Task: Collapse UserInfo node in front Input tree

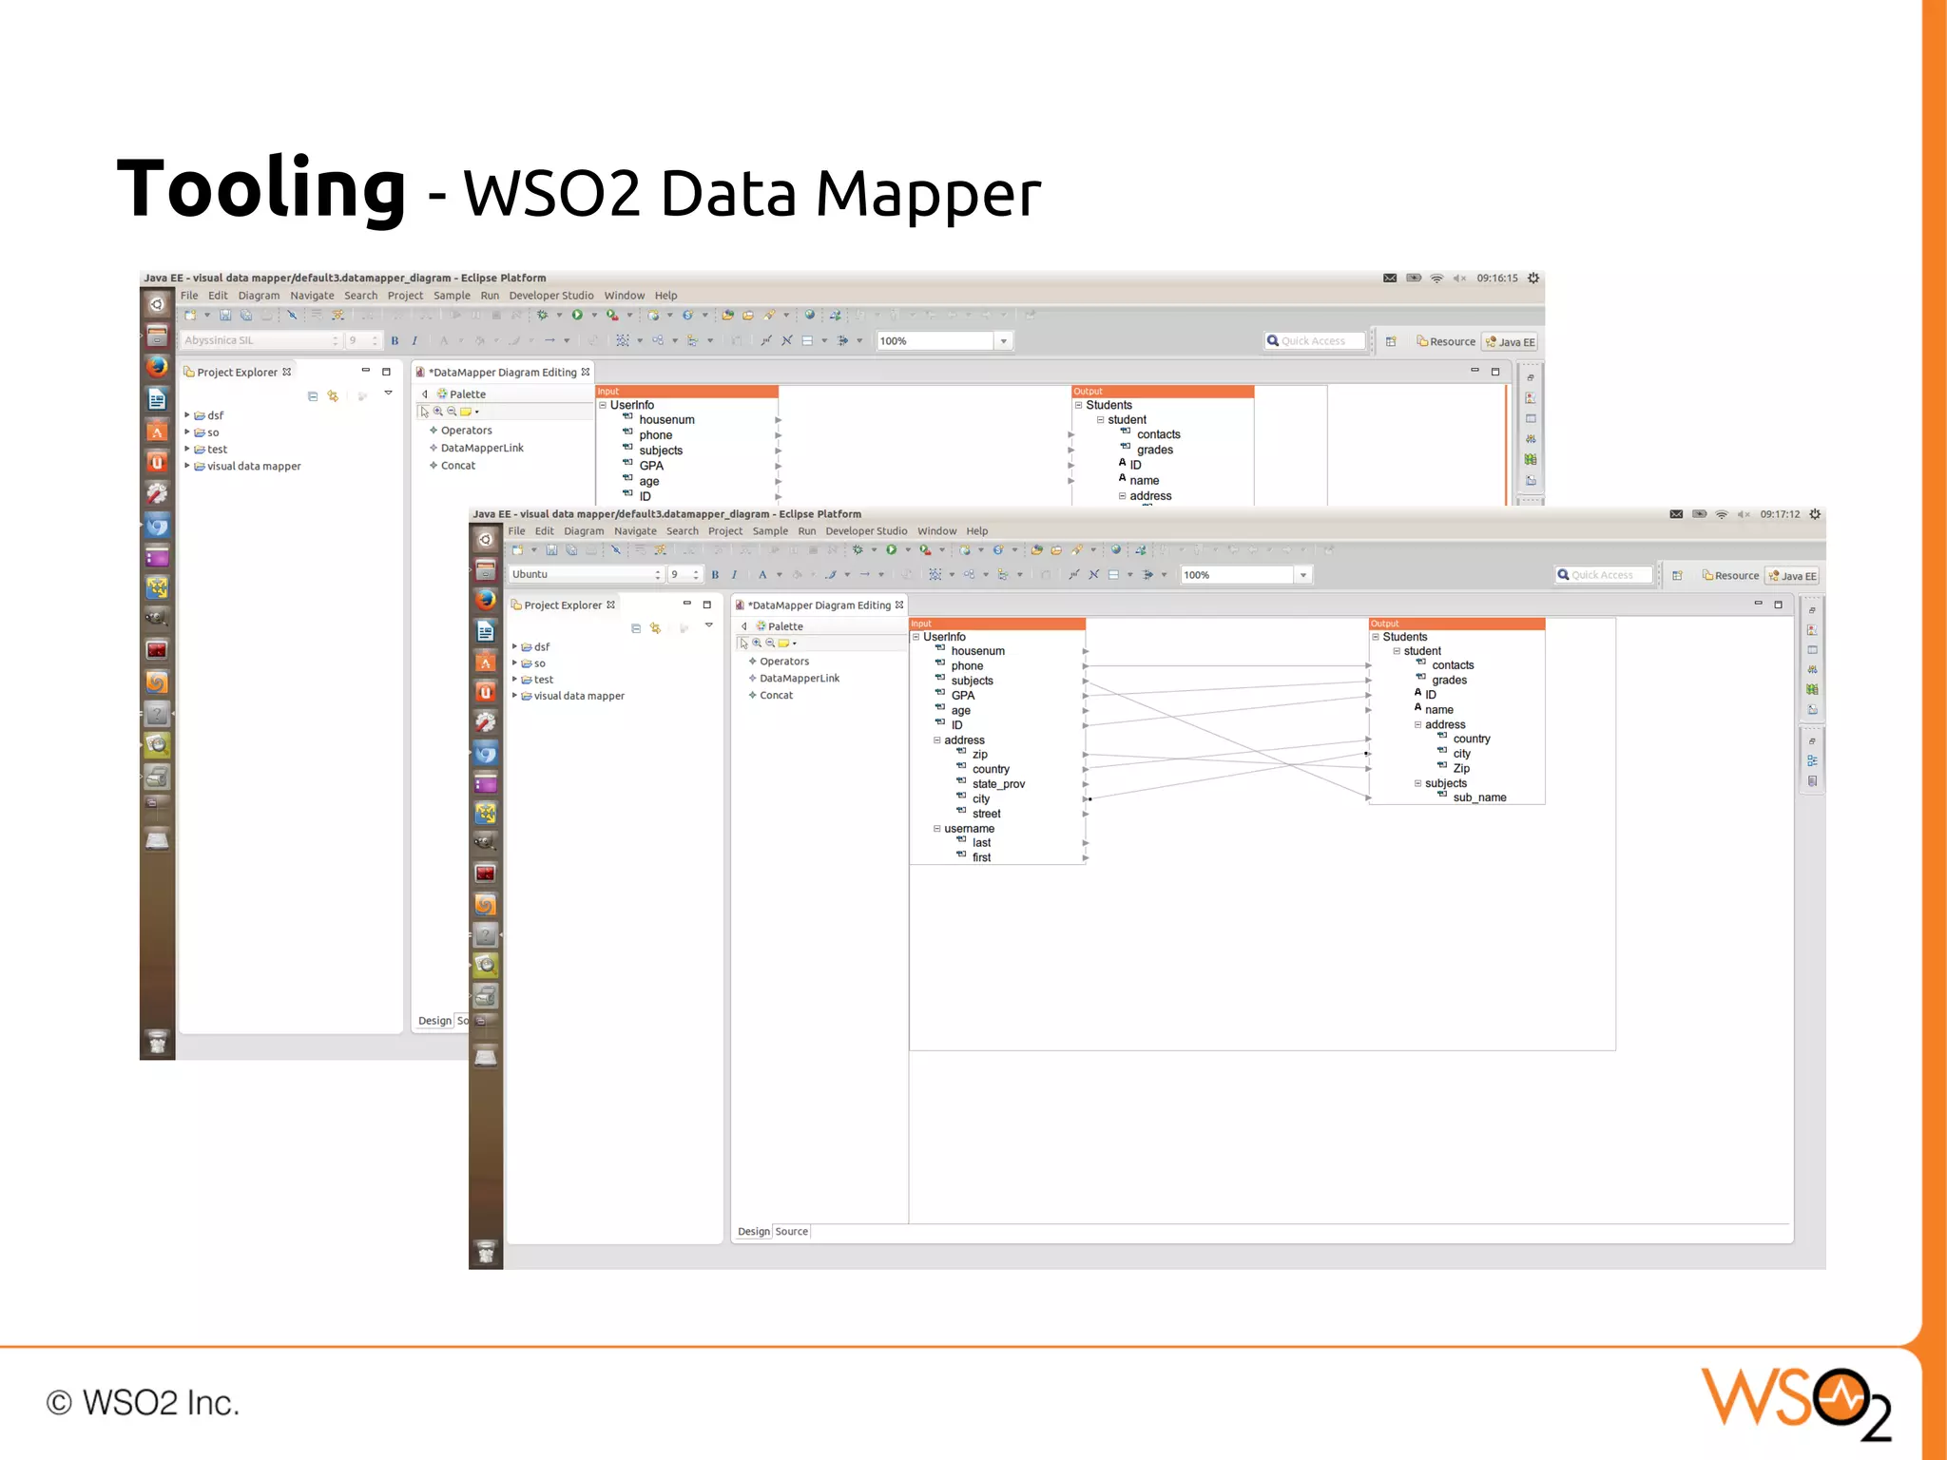Action: [x=916, y=637]
